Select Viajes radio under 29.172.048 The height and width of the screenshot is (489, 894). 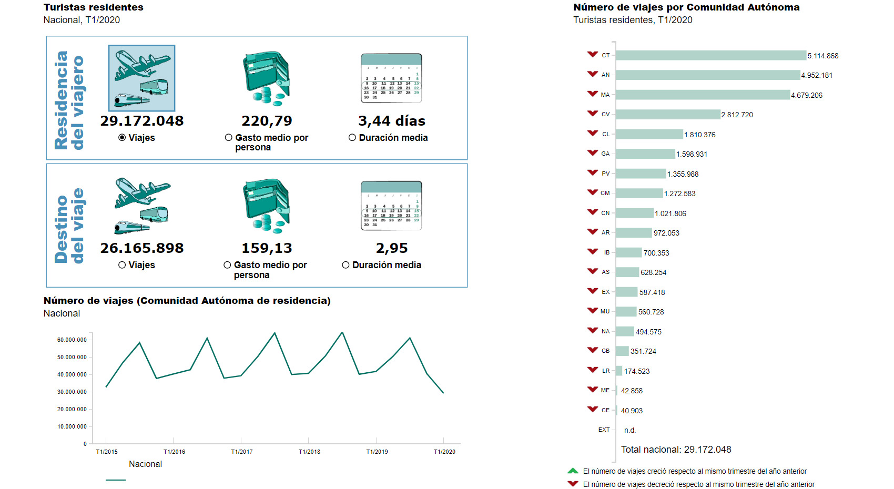[x=122, y=138]
